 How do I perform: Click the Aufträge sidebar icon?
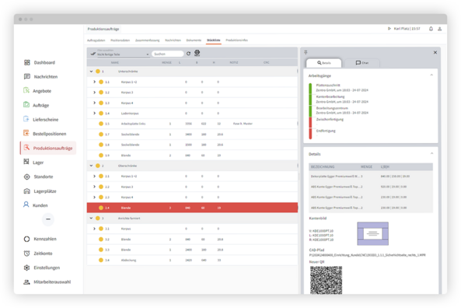[26, 105]
